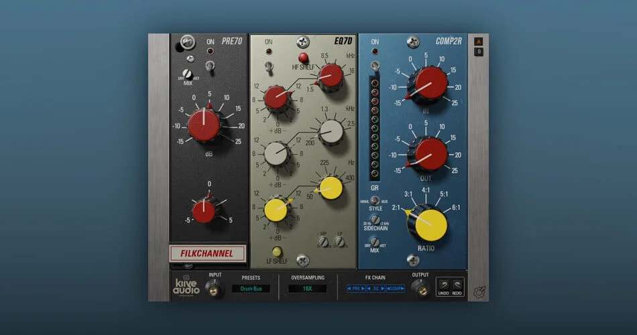Click the settings gear icon at bottom right
The height and width of the screenshot is (335, 637).
pyautogui.click(x=479, y=291)
